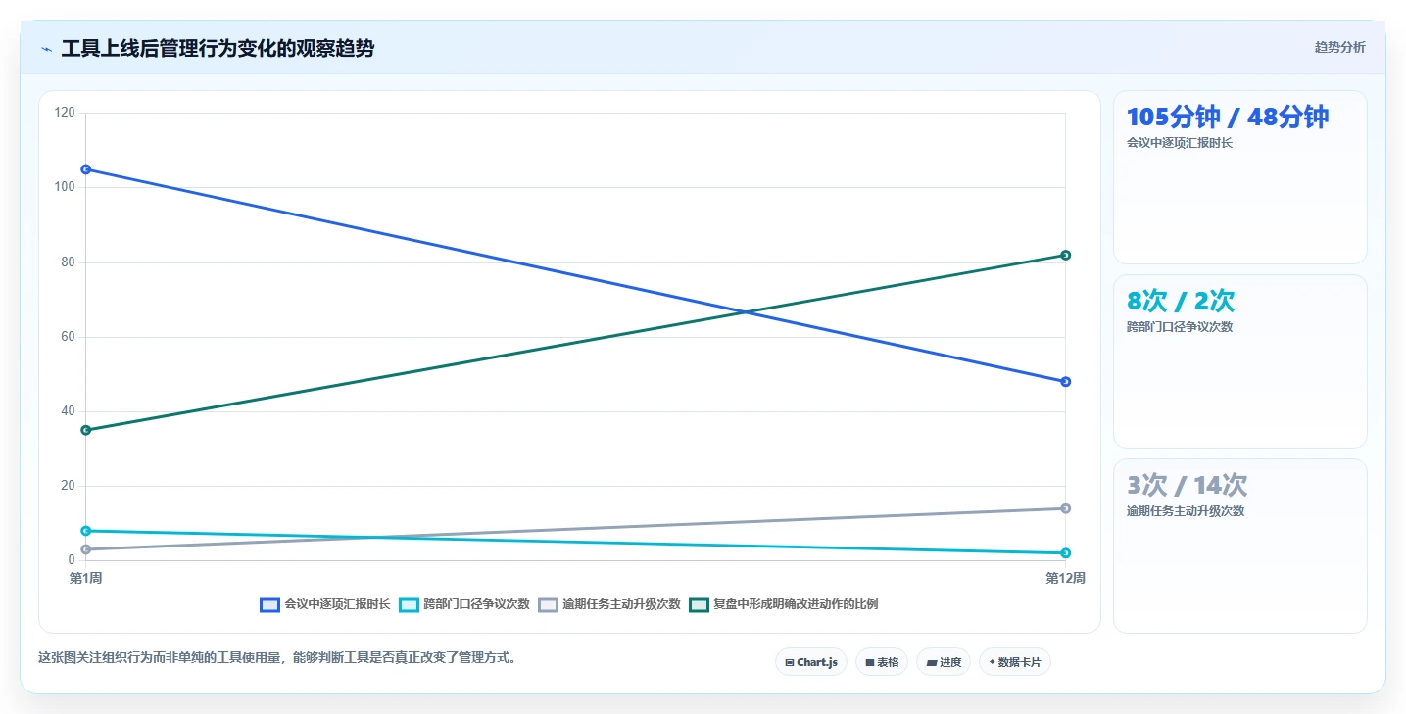Click the green data point at 35 on 第1周

(x=86, y=430)
